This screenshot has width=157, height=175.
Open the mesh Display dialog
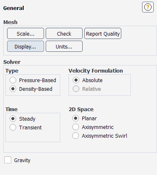(x=25, y=46)
